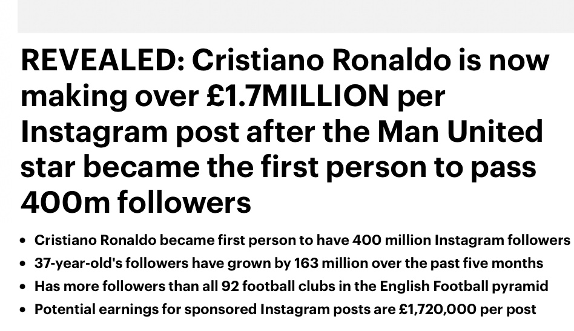574x331 pixels.
Task: Click "400m followers" at the headline end
Action: (x=136, y=202)
